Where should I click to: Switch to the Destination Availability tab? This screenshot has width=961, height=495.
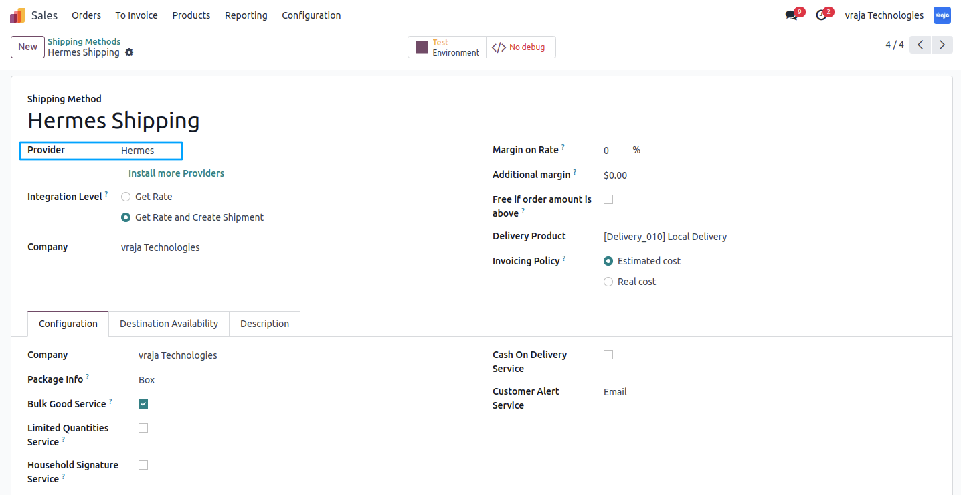pyautogui.click(x=169, y=324)
